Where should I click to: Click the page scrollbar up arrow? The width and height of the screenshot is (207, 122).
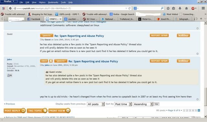(x=205, y=23)
